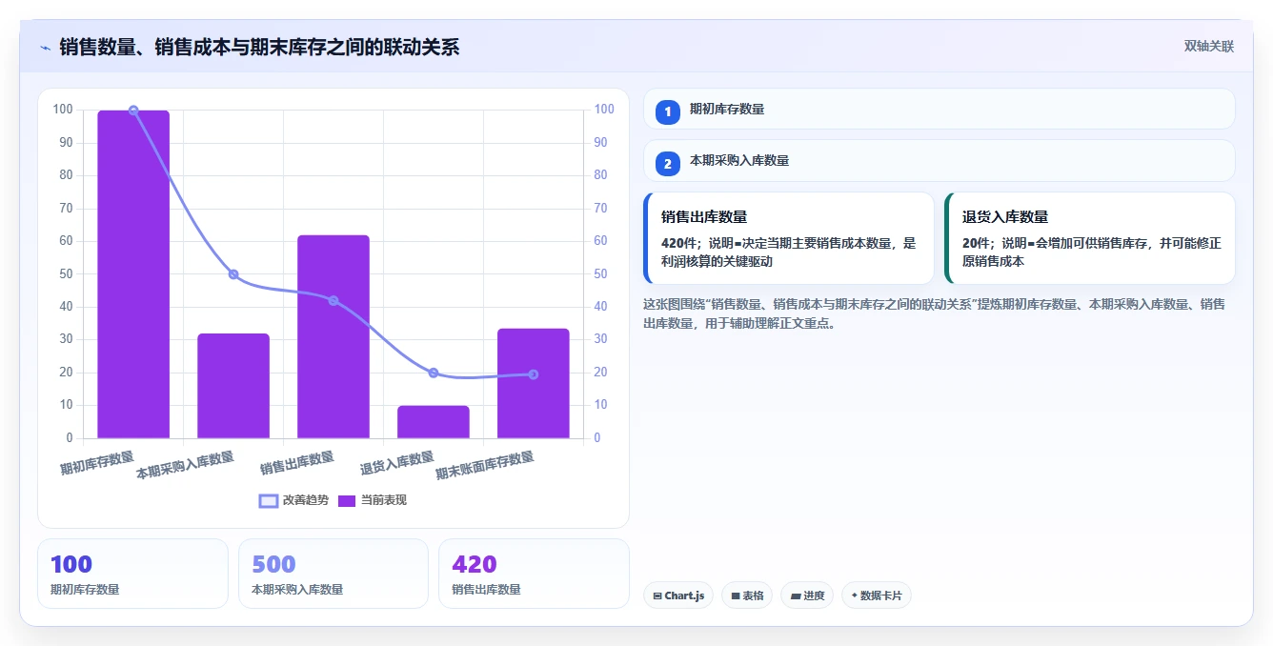Viewport: 1273px width, 646px height.
Task: Click the x-axis label 期初库存数量
Action: click(97, 463)
